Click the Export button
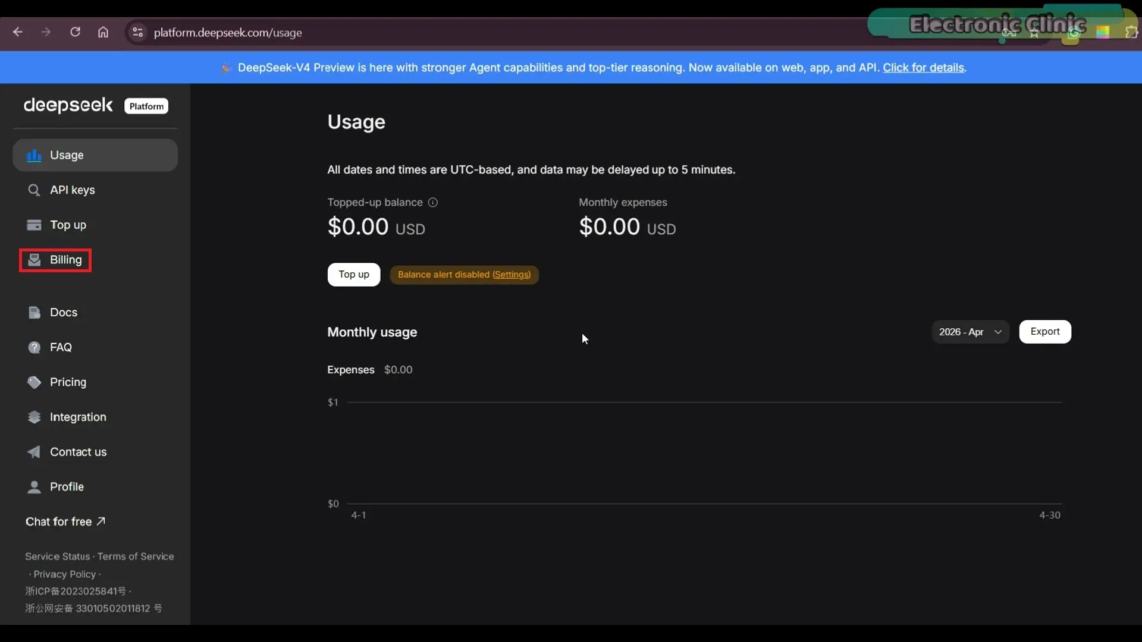This screenshot has width=1142, height=642. [1045, 332]
